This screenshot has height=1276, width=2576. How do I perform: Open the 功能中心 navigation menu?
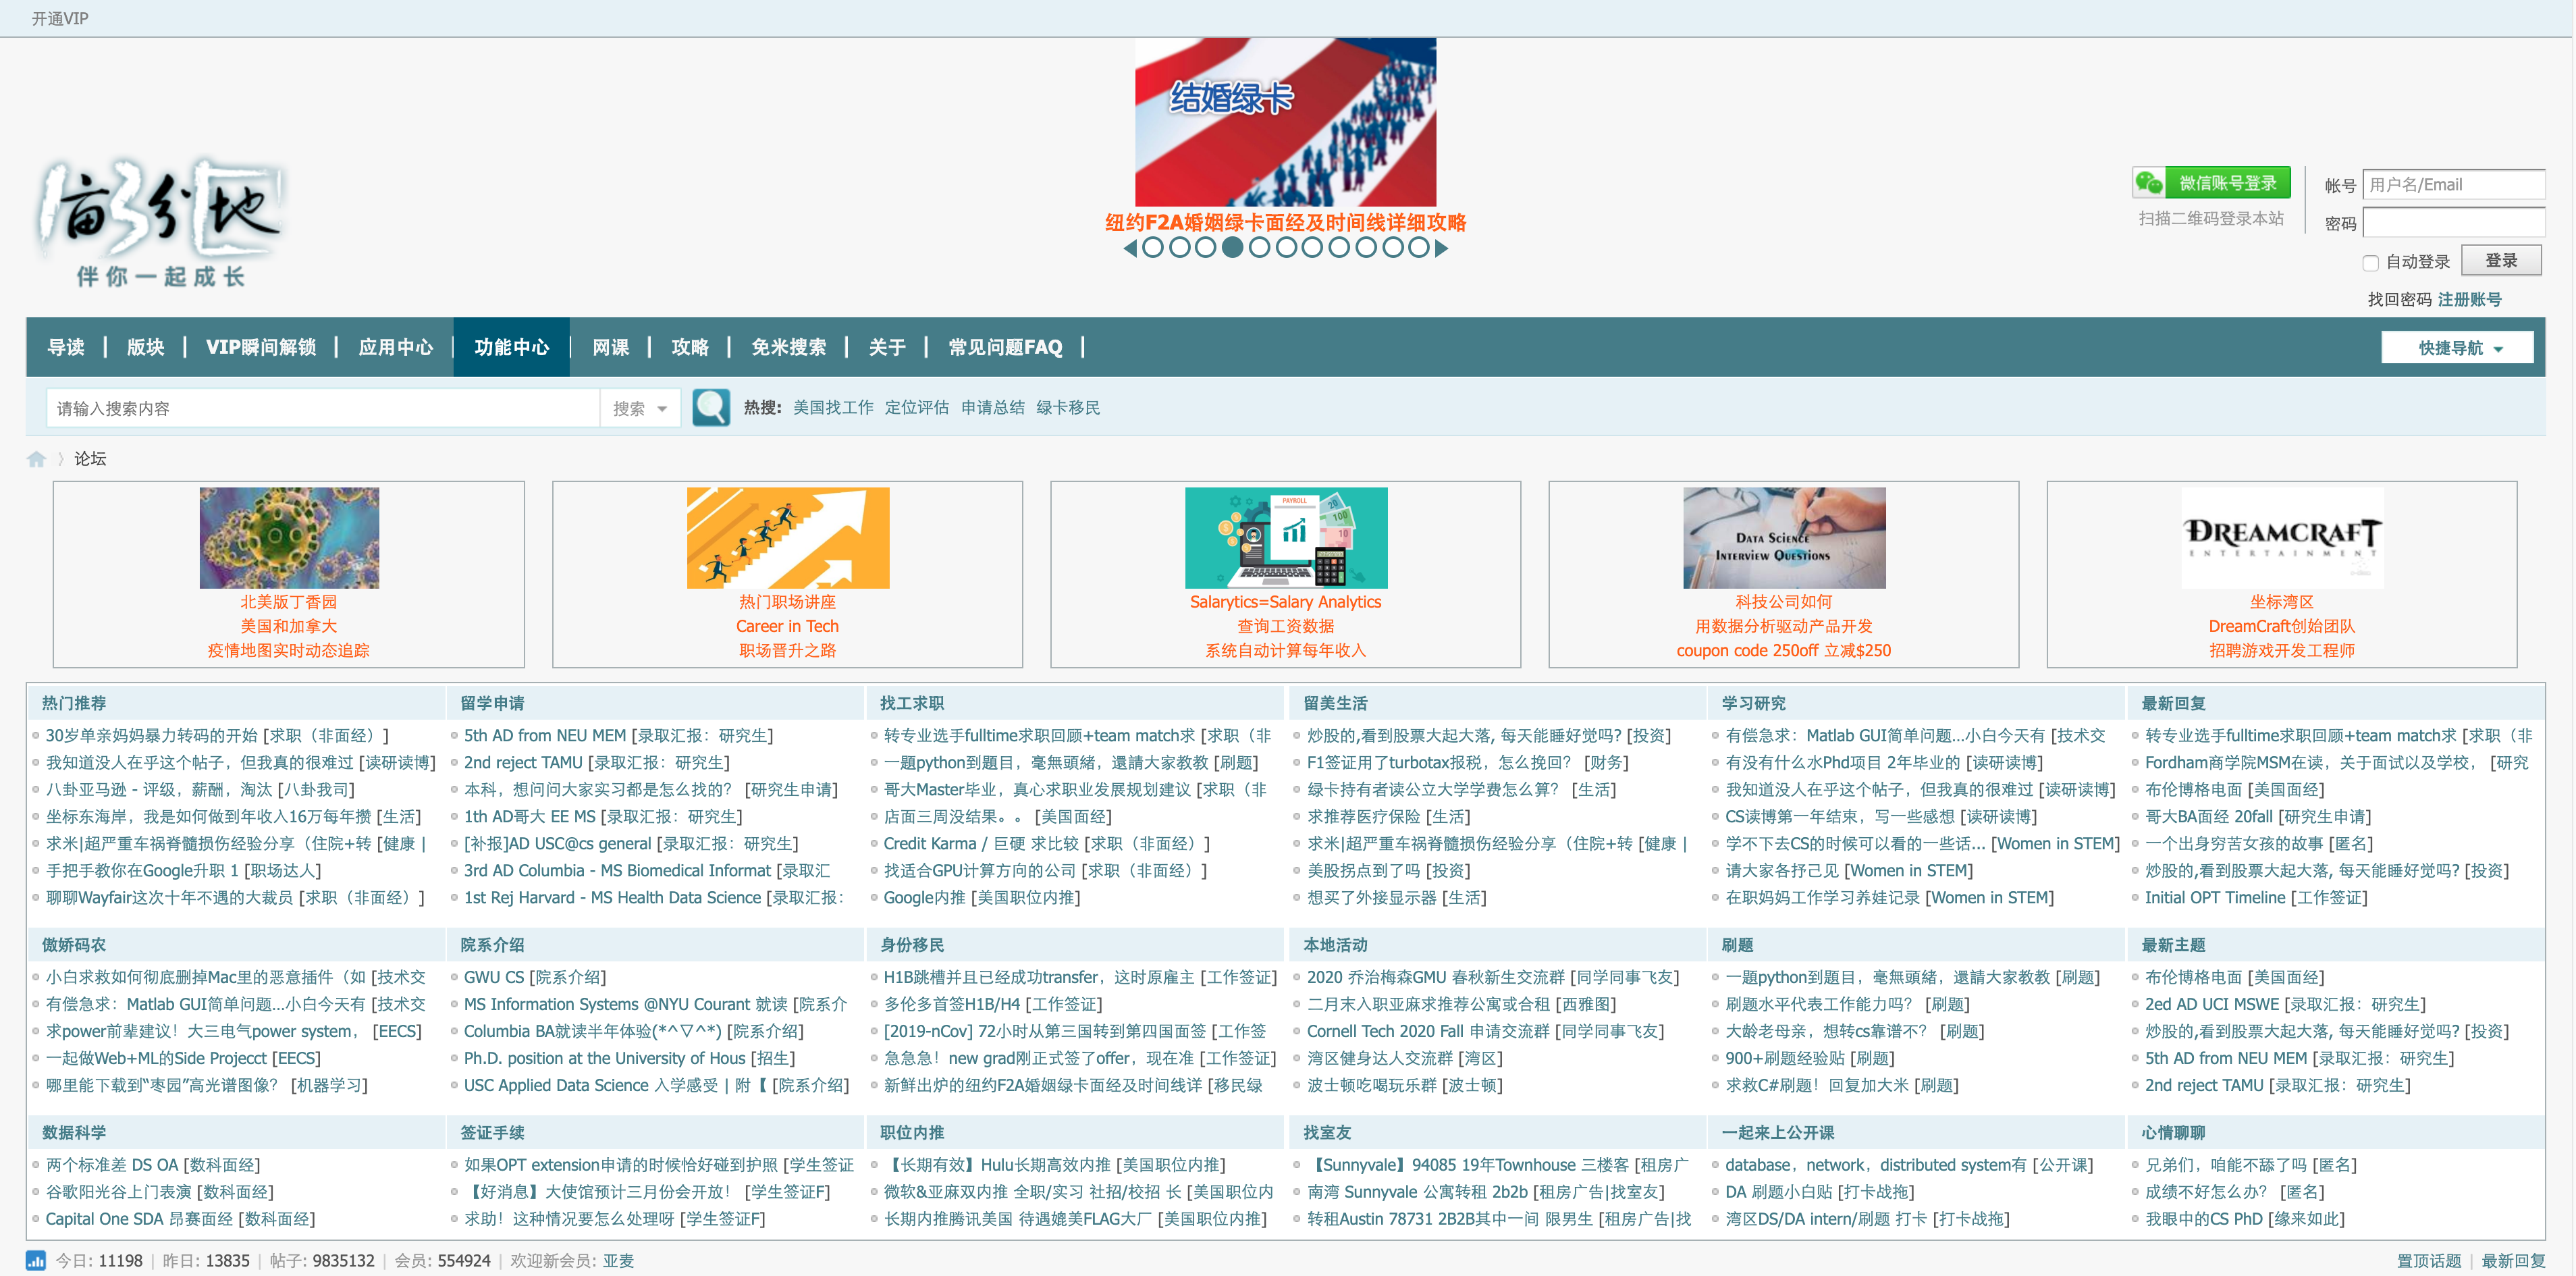[x=511, y=347]
